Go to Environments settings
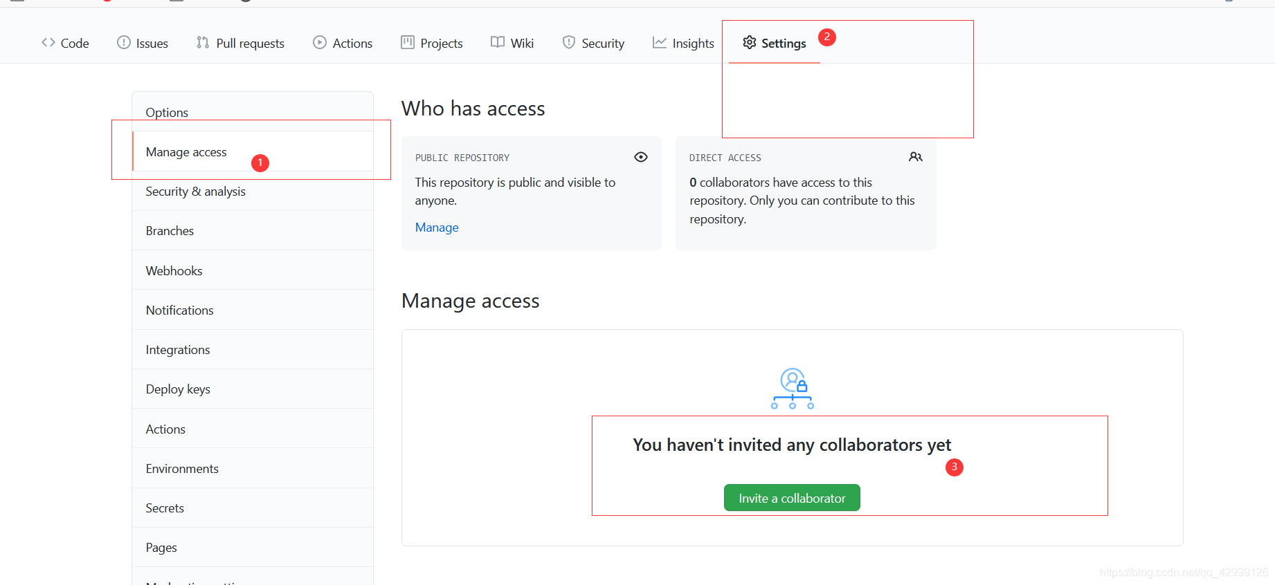The height and width of the screenshot is (585, 1275). pos(253,468)
